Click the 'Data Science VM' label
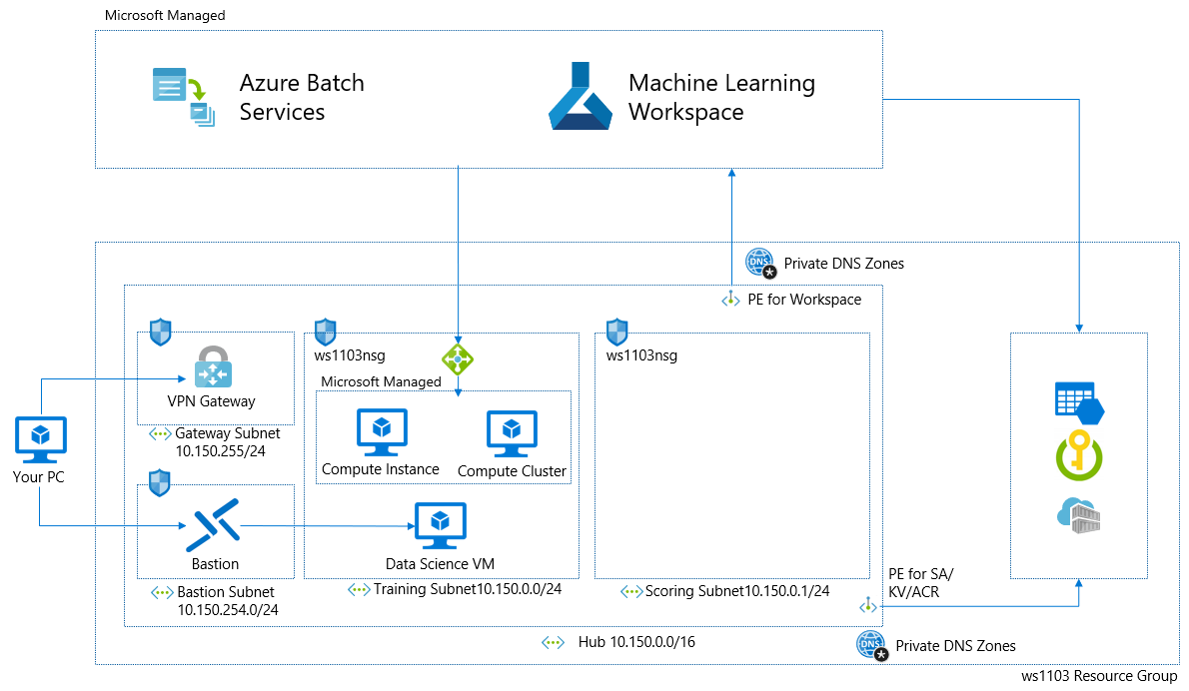This screenshot has height=691, width=1189. (440, 564)
